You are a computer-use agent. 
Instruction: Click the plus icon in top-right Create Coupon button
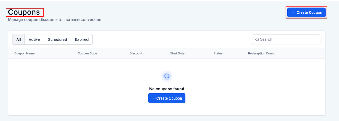tap(293, 12)
